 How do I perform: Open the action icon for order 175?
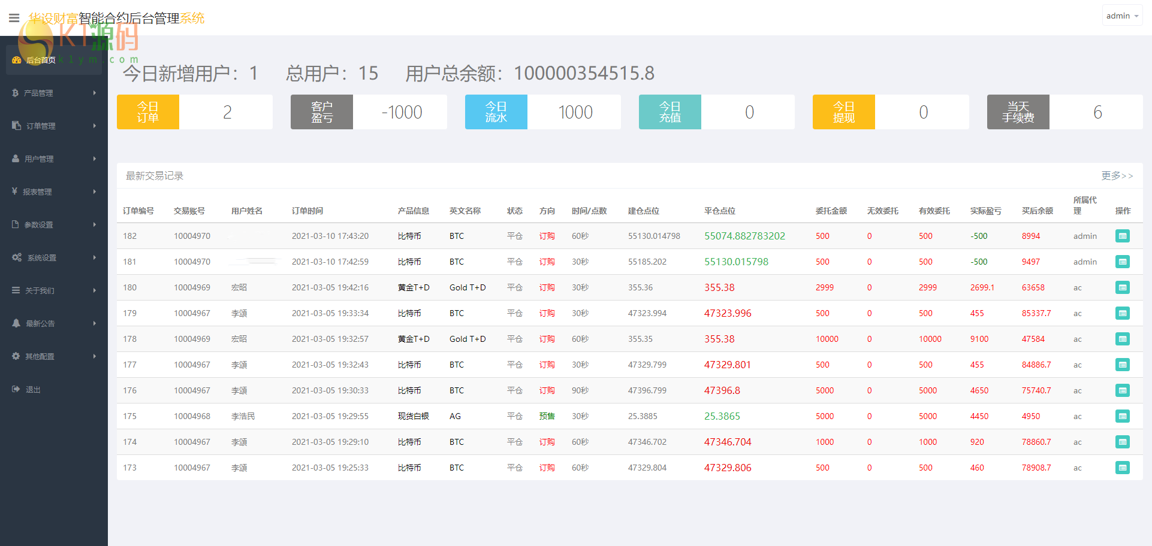click(x=1122, y=416)
